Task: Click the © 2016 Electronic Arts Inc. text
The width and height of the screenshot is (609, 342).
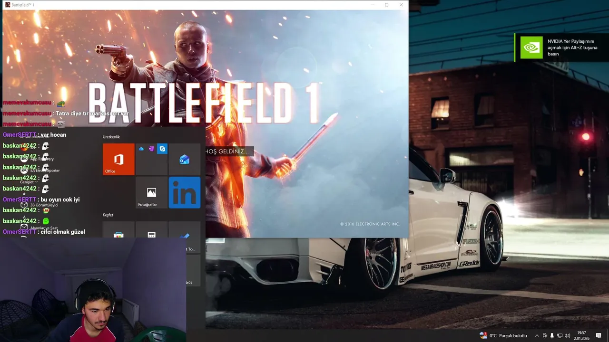Action: click(x=370, y=224)
